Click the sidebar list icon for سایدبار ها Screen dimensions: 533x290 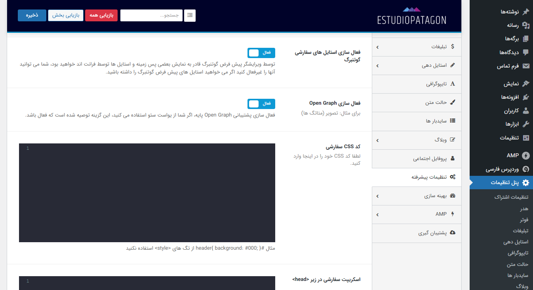pos(453,121)
